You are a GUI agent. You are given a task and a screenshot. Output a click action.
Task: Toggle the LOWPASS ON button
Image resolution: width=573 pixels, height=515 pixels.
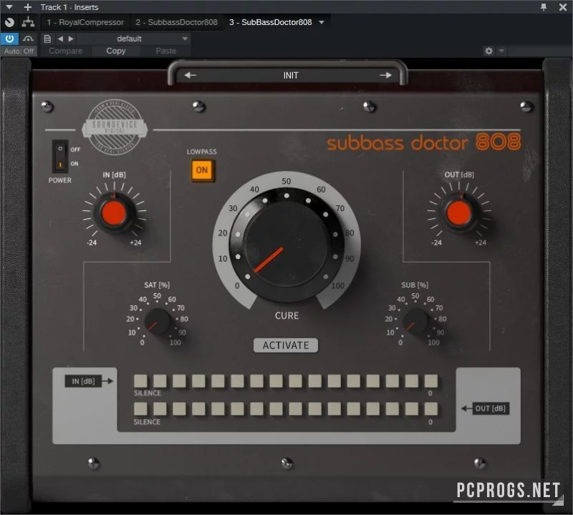click(x=202, y=170)
